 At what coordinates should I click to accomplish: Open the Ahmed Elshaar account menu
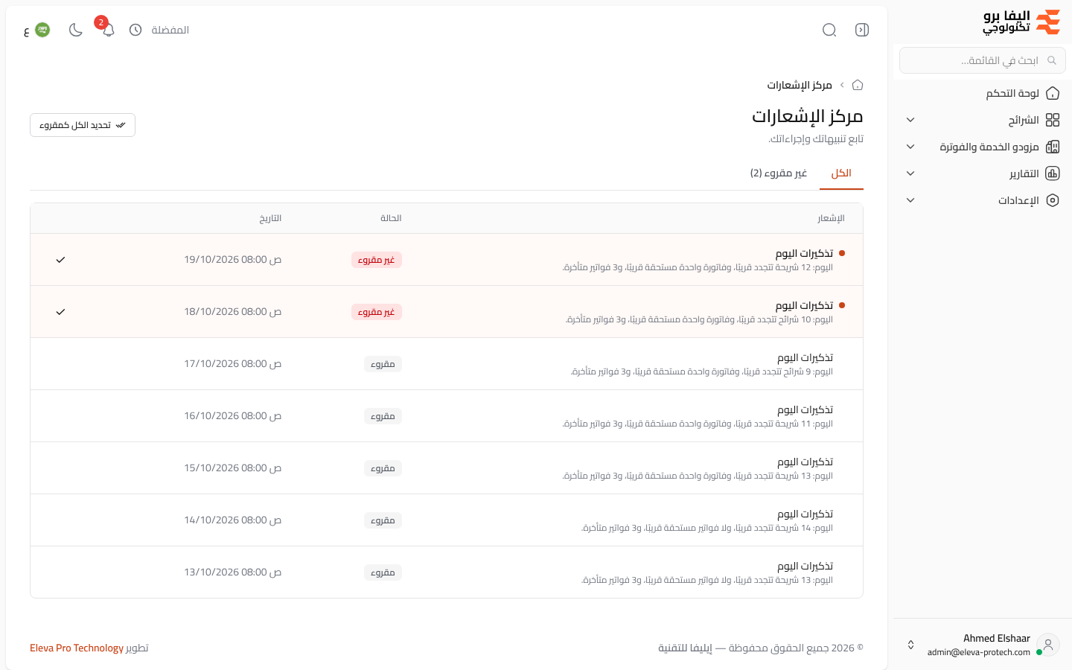(982, 645)
